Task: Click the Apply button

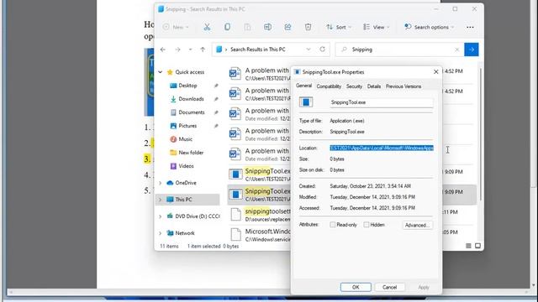Action: coord(424,287)
